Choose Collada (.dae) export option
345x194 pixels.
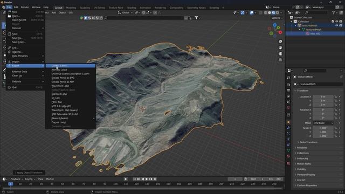point(71,66)
